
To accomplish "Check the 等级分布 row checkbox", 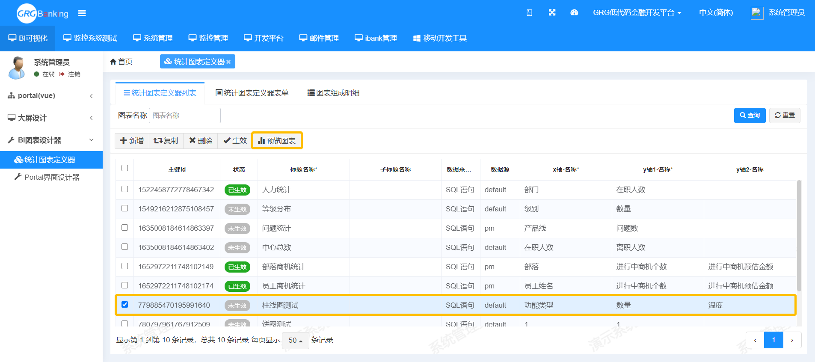I will [124, 208].
